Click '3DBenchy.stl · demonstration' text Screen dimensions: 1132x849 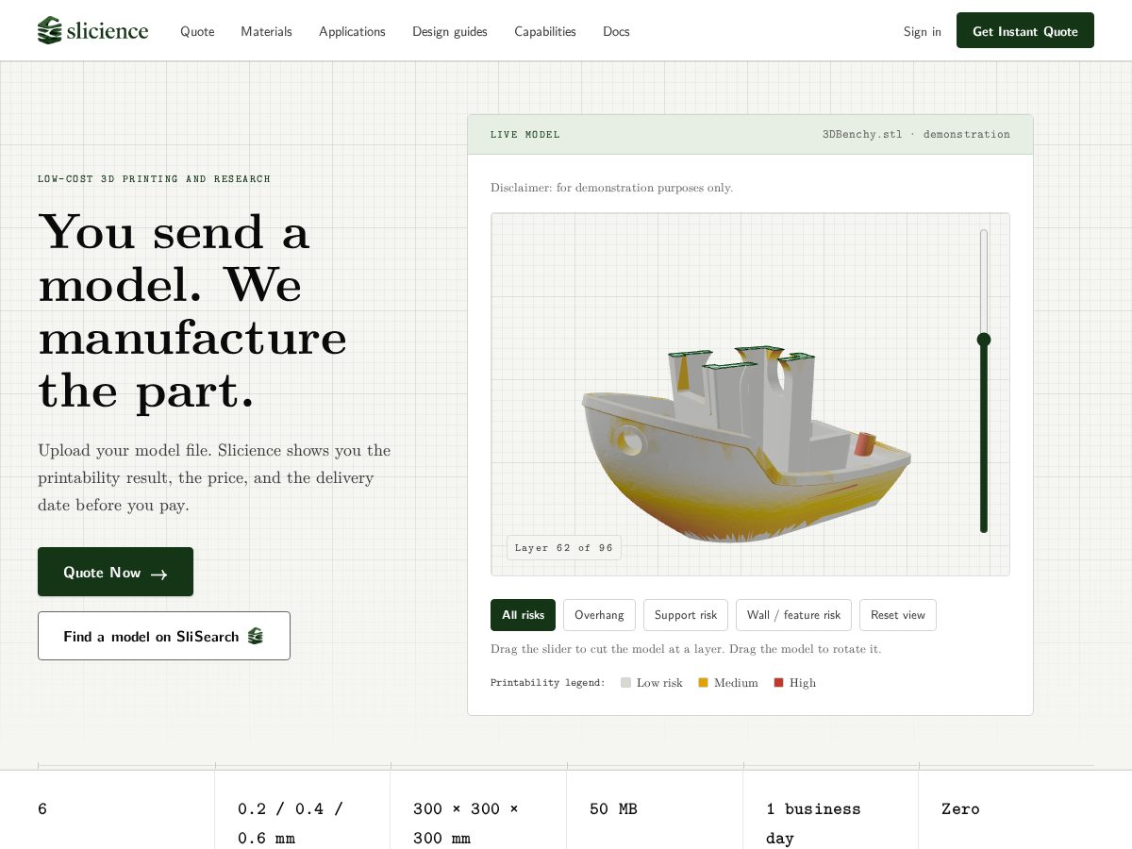(x=916, y=135)
